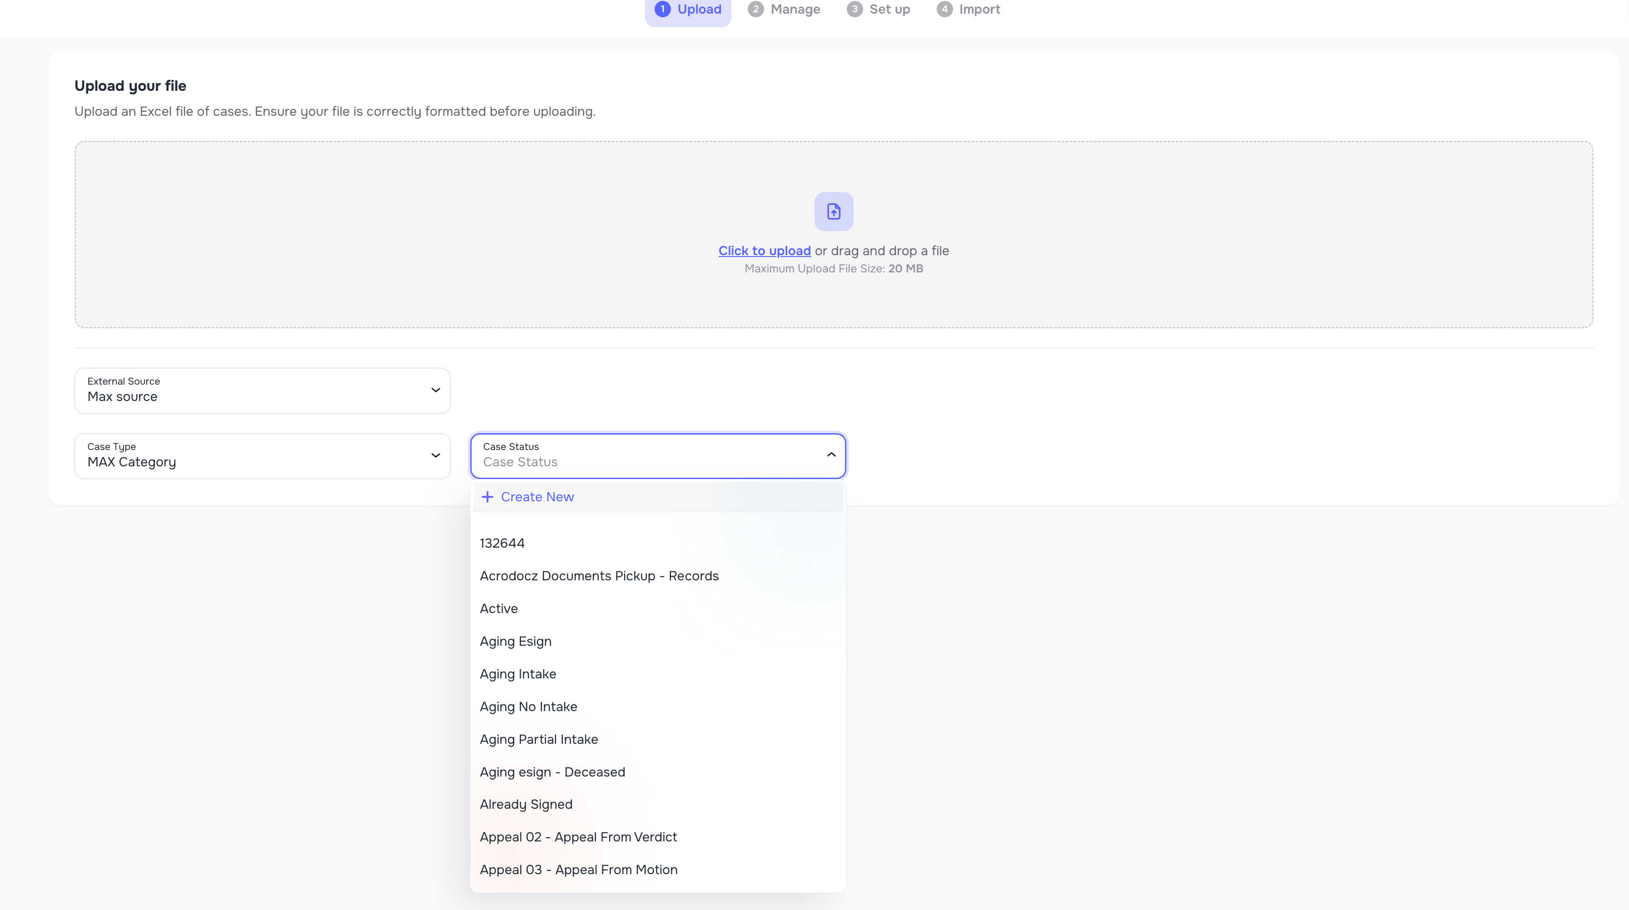This screenshot has width=1629, height=910.
Task: Select the Aging Esign option
Action: [516, 641]
